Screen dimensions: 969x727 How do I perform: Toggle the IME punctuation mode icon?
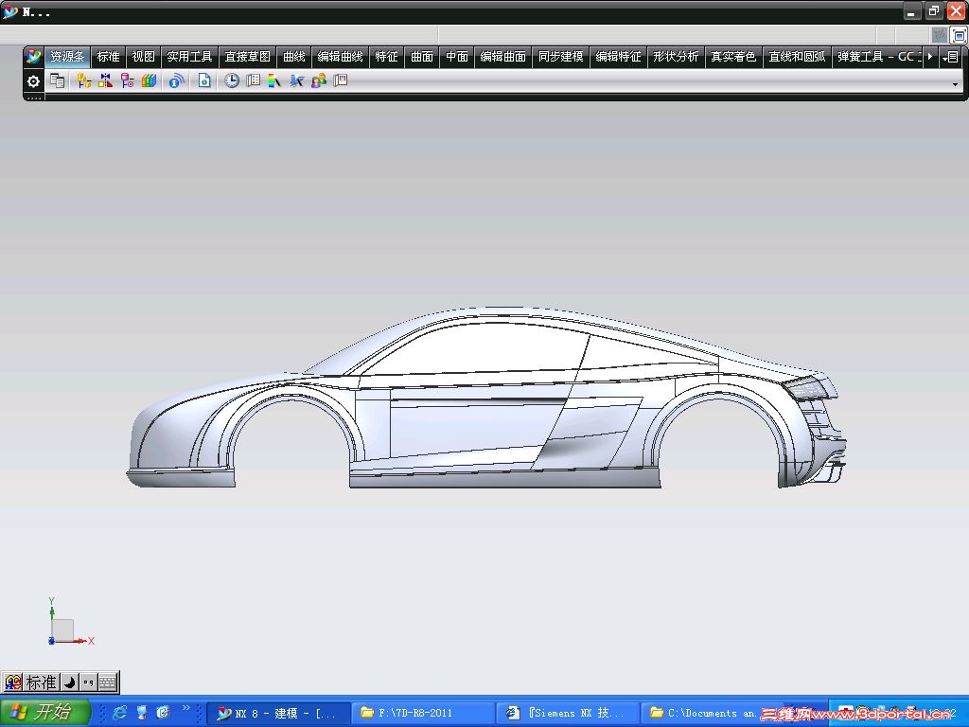pyautogui.click(x=88, y=683)
